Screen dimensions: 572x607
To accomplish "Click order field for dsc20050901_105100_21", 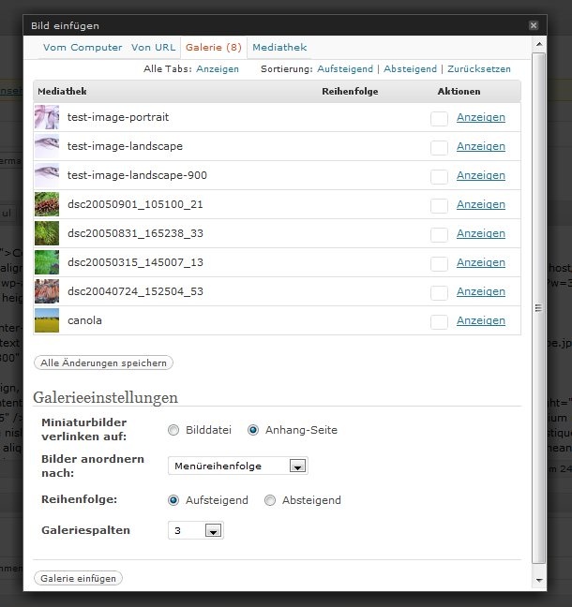I will tap(439, 205).
